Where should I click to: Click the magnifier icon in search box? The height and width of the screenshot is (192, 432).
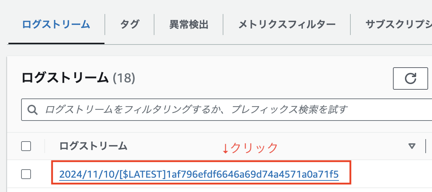(x=33, y=110)
